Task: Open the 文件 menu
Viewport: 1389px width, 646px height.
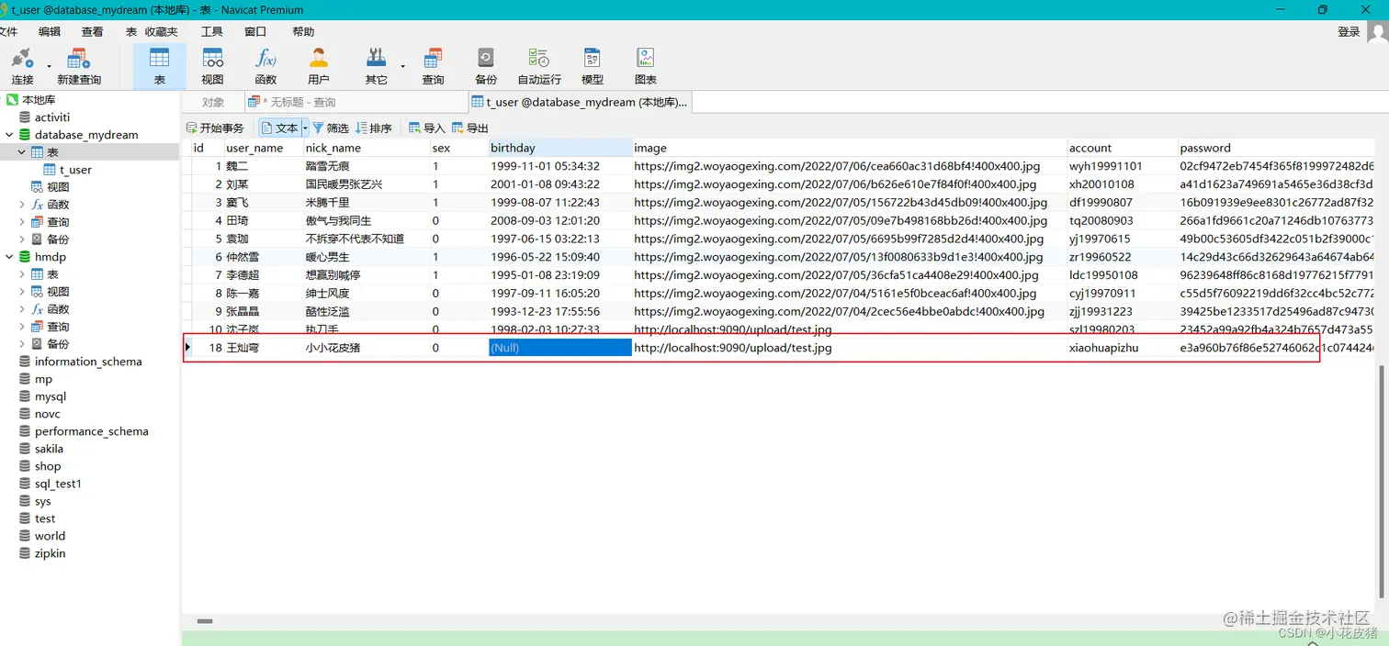Action: [8, 31]
